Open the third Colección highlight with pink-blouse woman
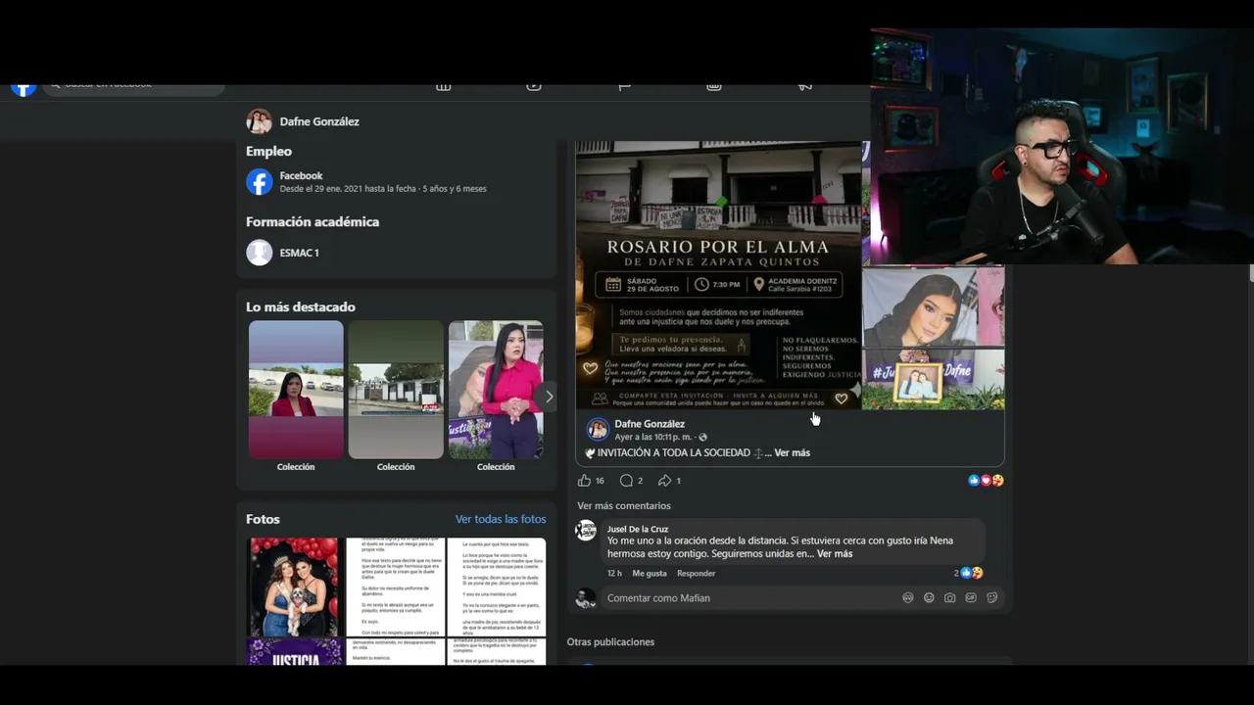This screenshot has height=705, width=1254. click(x=496, y=390)
